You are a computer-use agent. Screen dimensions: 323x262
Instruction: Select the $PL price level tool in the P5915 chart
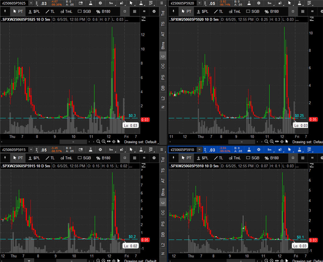click(34, 158)
